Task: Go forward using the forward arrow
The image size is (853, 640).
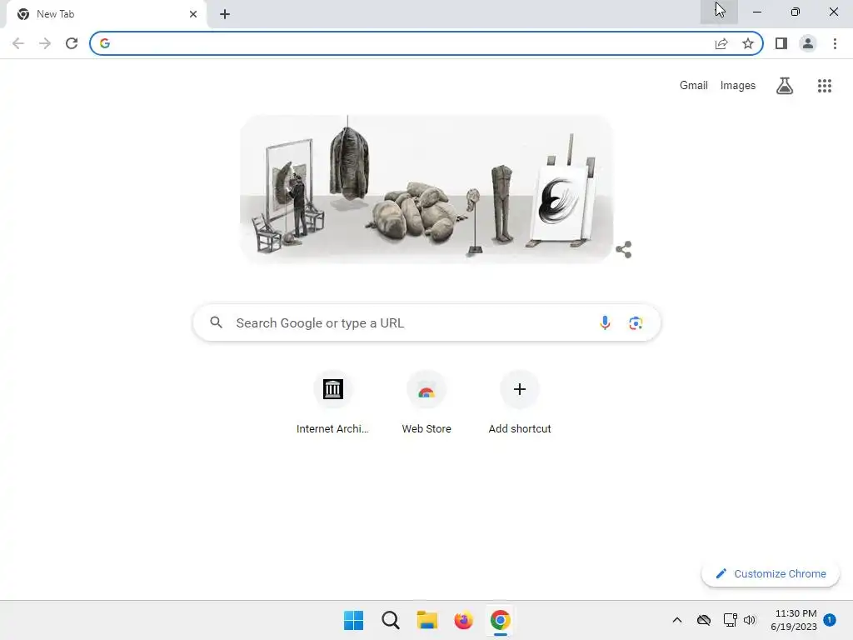Action: (x=45, y=43)
